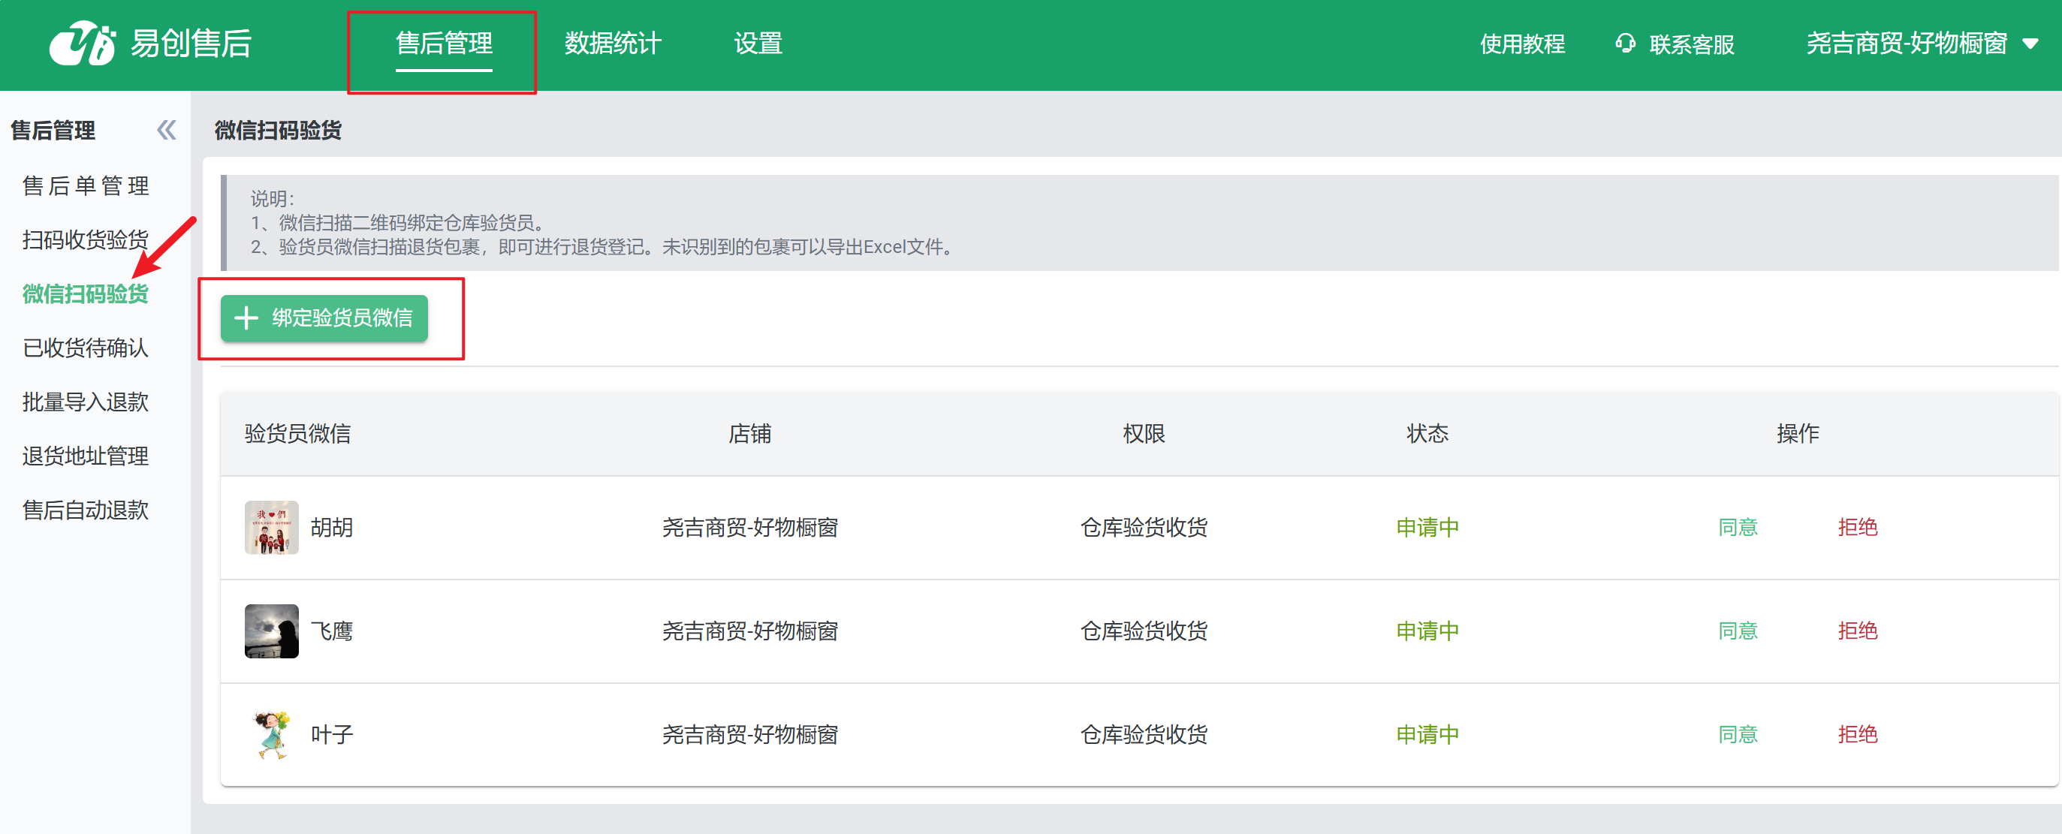Click the 易创售后 logo icon
Image resolution: width=2062 pixels, height=834 pixels.
click(x=82, y=44)
